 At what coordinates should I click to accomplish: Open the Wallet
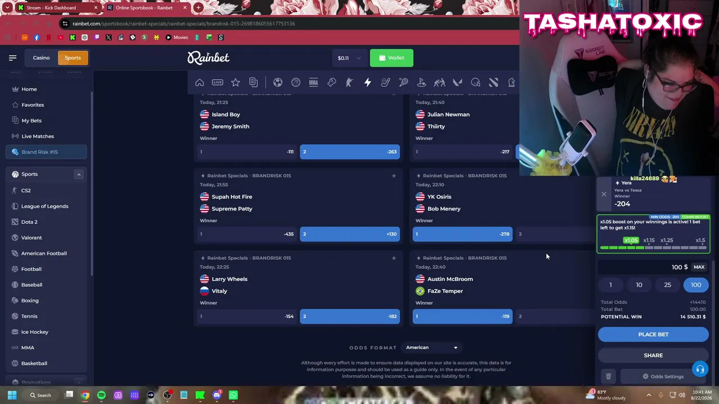392,58
